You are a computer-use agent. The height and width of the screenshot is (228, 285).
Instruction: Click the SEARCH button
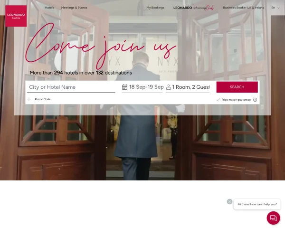[237, 87]
